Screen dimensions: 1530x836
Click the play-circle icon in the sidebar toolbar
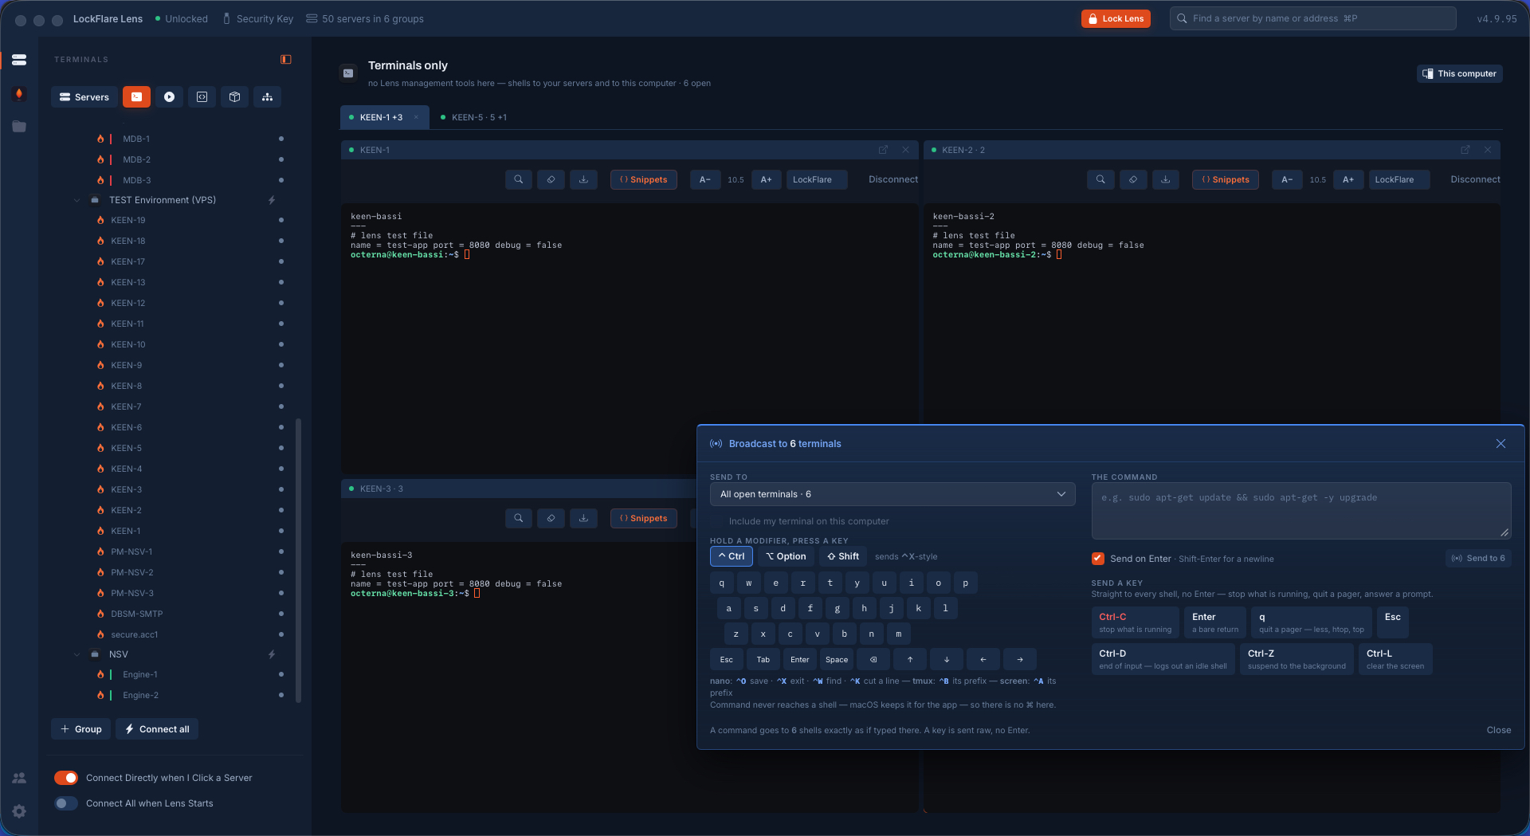(169, 97)
